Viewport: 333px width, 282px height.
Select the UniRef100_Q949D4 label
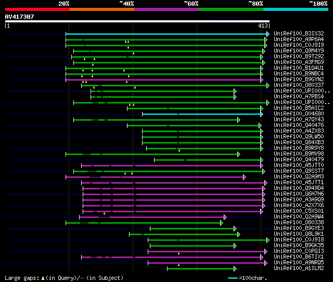coord(299,188)
